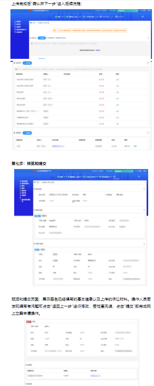Collapse the 证据表 section using its right-side arrow
The height and width of the screenshot is (386, 154).
coord(148,133)
